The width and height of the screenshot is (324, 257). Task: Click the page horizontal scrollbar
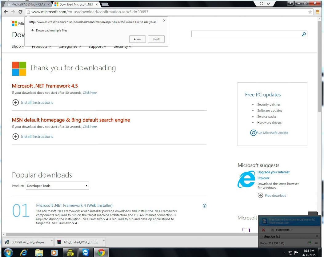132,234
